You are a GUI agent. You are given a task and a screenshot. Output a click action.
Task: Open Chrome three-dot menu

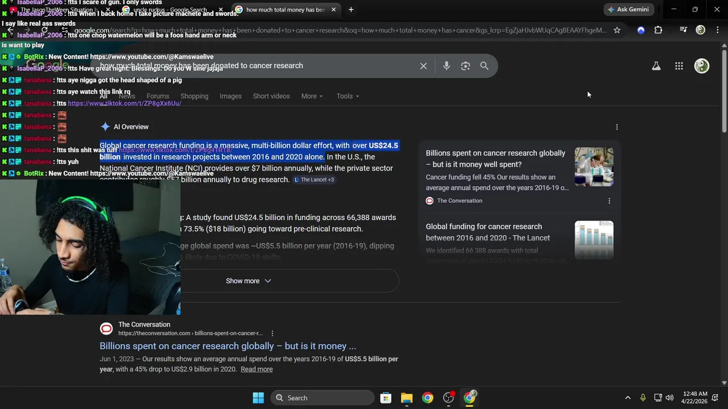point(717,30)
